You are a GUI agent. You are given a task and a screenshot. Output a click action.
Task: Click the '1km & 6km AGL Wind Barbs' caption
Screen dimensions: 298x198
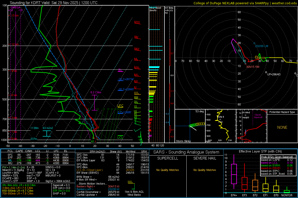[134, 193]
